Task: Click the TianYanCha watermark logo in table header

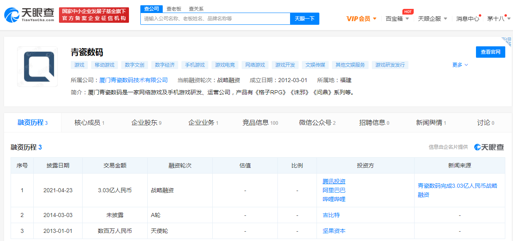Action: (x=489, y=147)
